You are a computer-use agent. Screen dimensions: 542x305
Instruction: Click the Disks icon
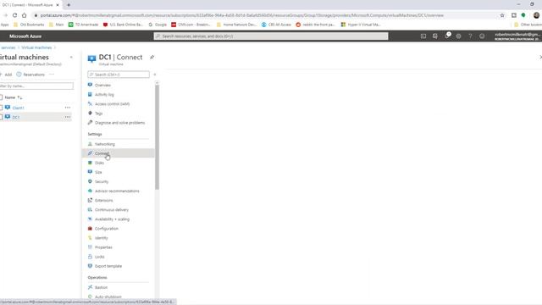(90, 163)
